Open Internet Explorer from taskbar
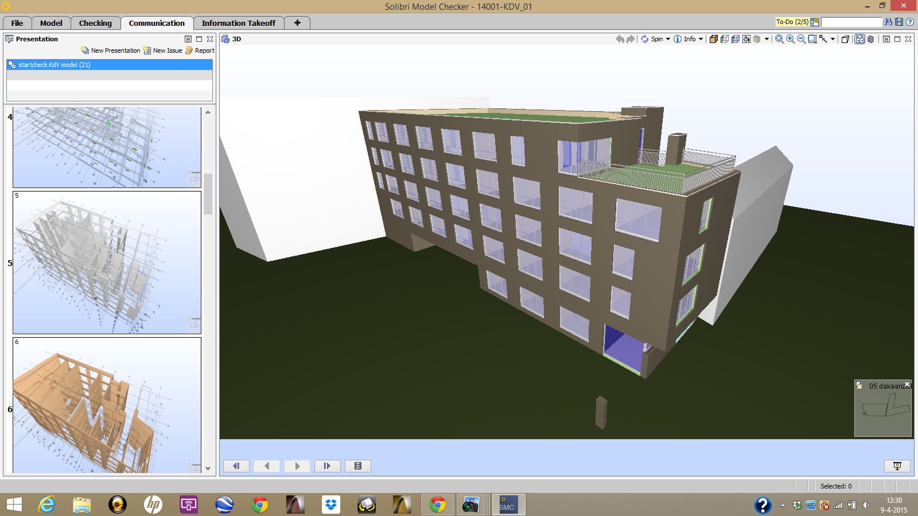The image size is (918, 516). click(x=46, y=505)
